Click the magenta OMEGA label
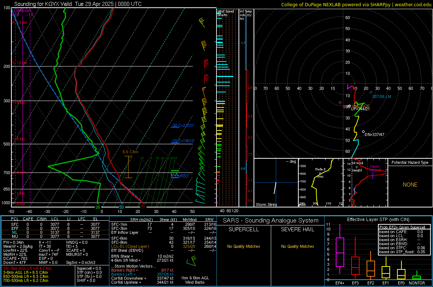This screenshot has width=433, height=287. [x=23, y=11]
